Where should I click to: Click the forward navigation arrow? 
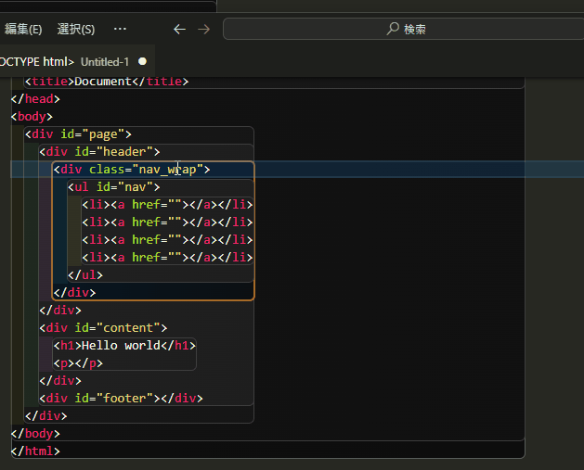pos(204,29)
